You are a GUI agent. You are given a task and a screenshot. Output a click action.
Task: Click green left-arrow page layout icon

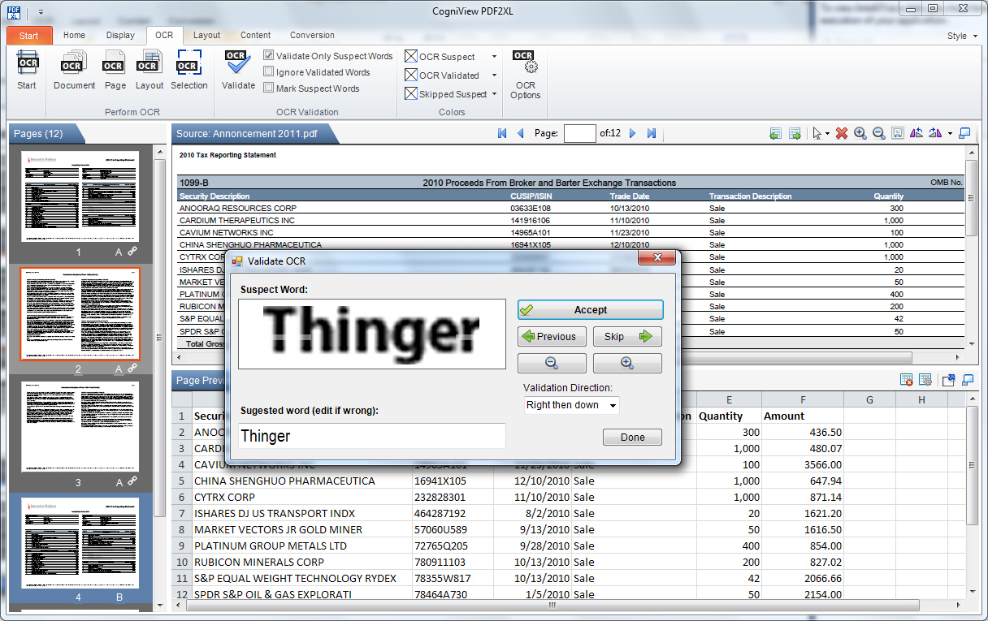point(775,133)
